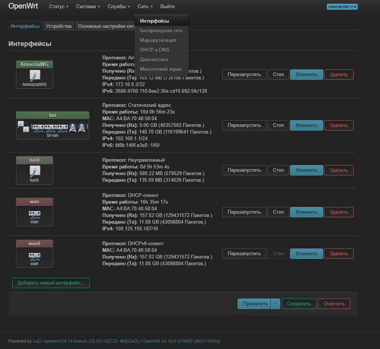Delete the wan DHCP-client interface

click(x=338, y=212)
